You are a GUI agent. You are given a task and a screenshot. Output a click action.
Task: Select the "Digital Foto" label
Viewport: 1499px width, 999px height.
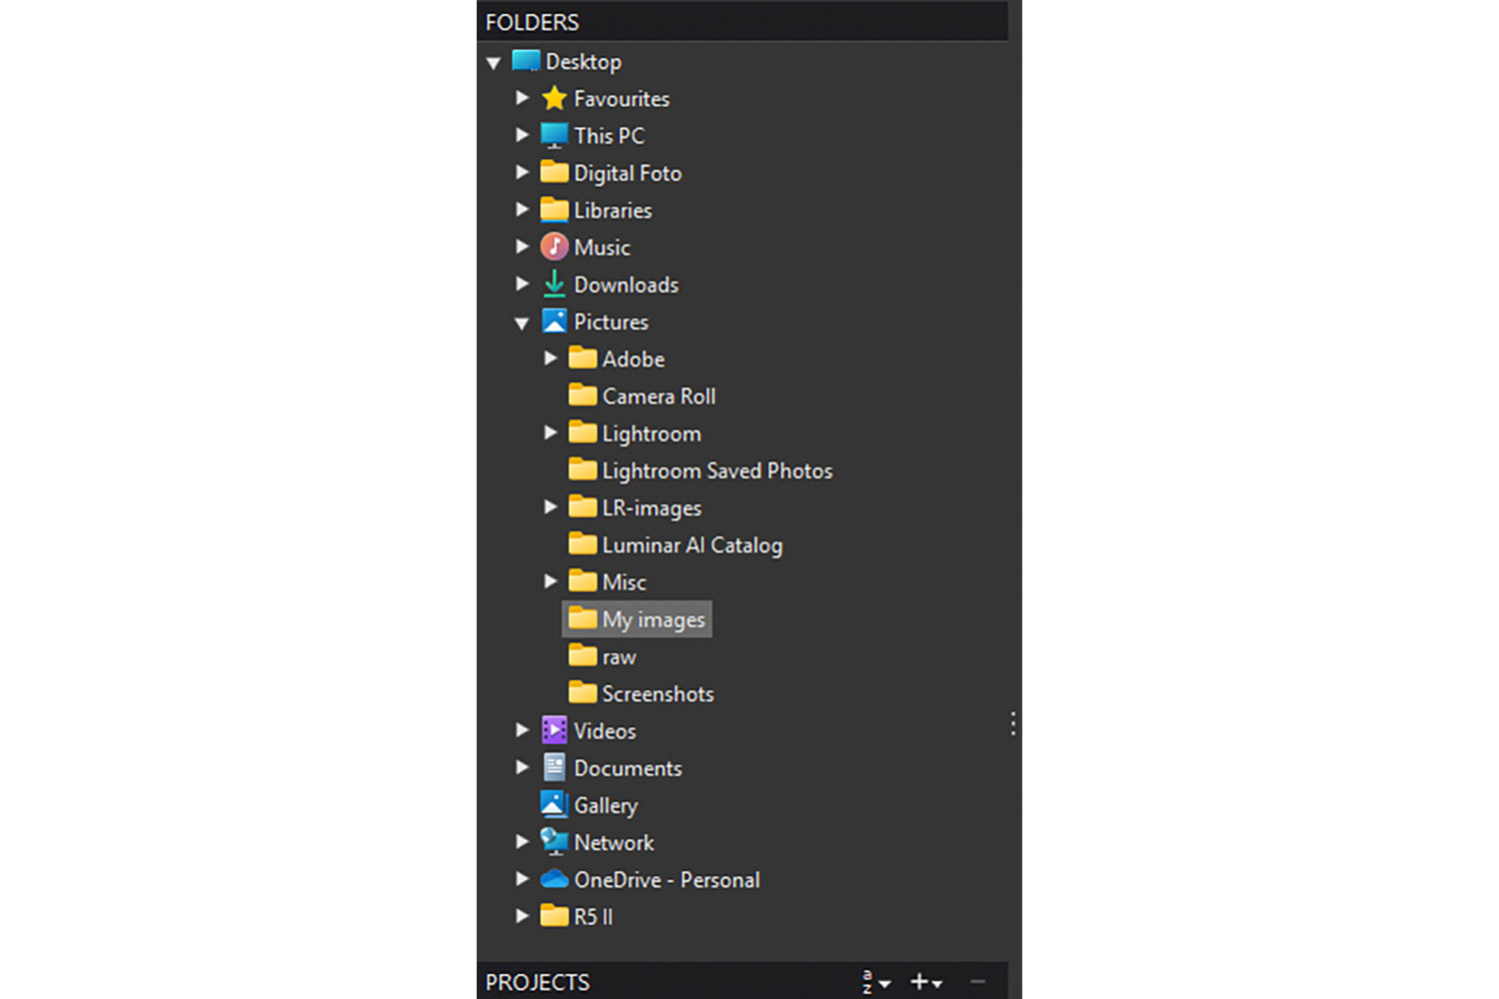(x=628, y=173)
